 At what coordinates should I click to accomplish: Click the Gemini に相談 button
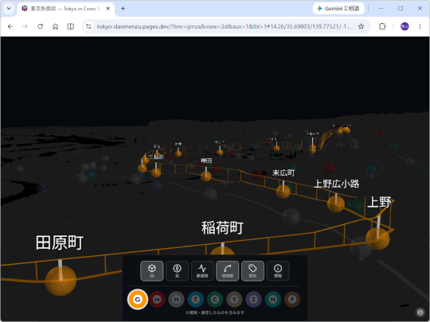pyautogui.click(x=338, y=9)
